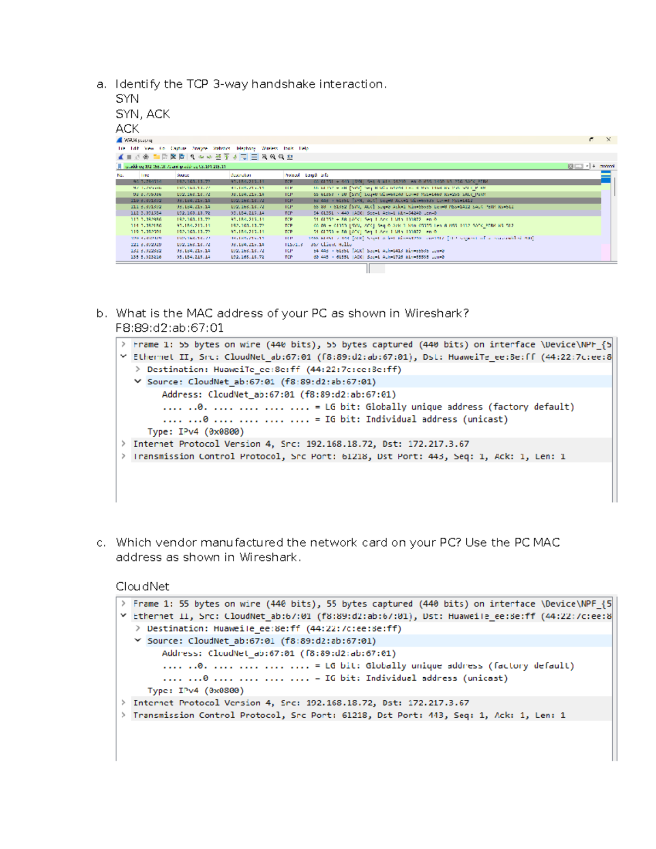656x849 pixels.
Task: Open the Analyze menu in Wireshark
Action: pyautogui.click(x=200, y=149)
